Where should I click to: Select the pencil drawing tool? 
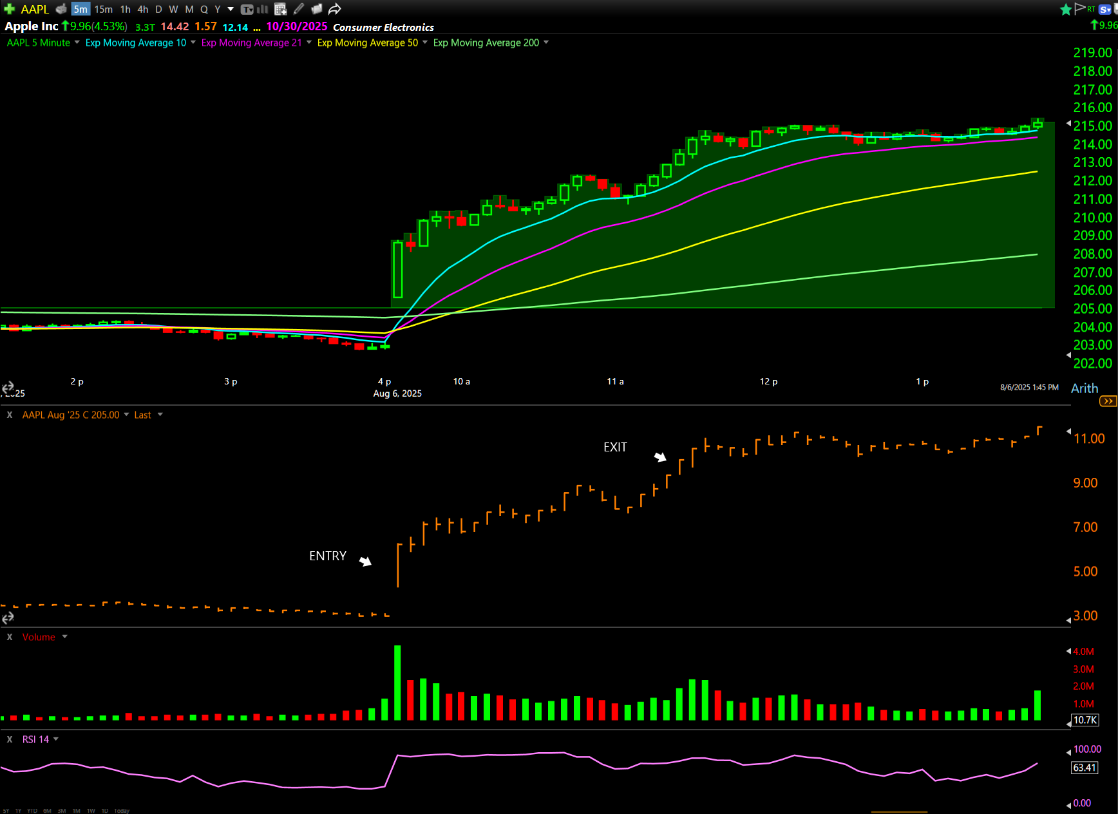(x=299, y=9)
